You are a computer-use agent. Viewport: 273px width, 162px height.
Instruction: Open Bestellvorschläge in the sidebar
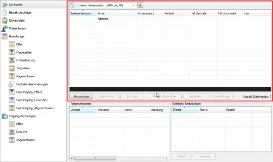[20, 12]
